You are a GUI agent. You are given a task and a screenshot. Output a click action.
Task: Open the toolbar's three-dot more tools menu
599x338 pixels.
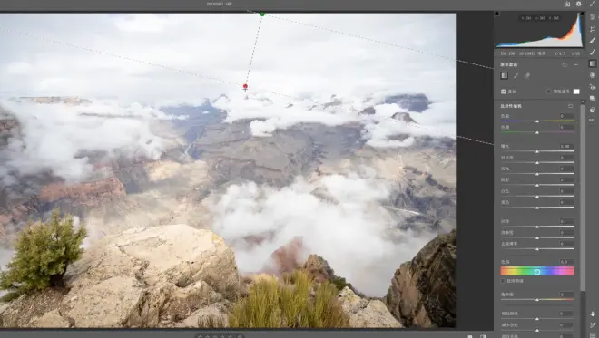[593, 121]
